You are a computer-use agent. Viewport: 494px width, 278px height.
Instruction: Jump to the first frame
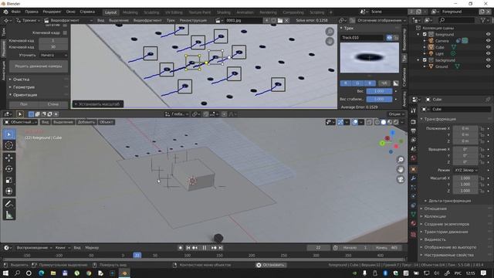pyautogui.click(x=188, y=248)
